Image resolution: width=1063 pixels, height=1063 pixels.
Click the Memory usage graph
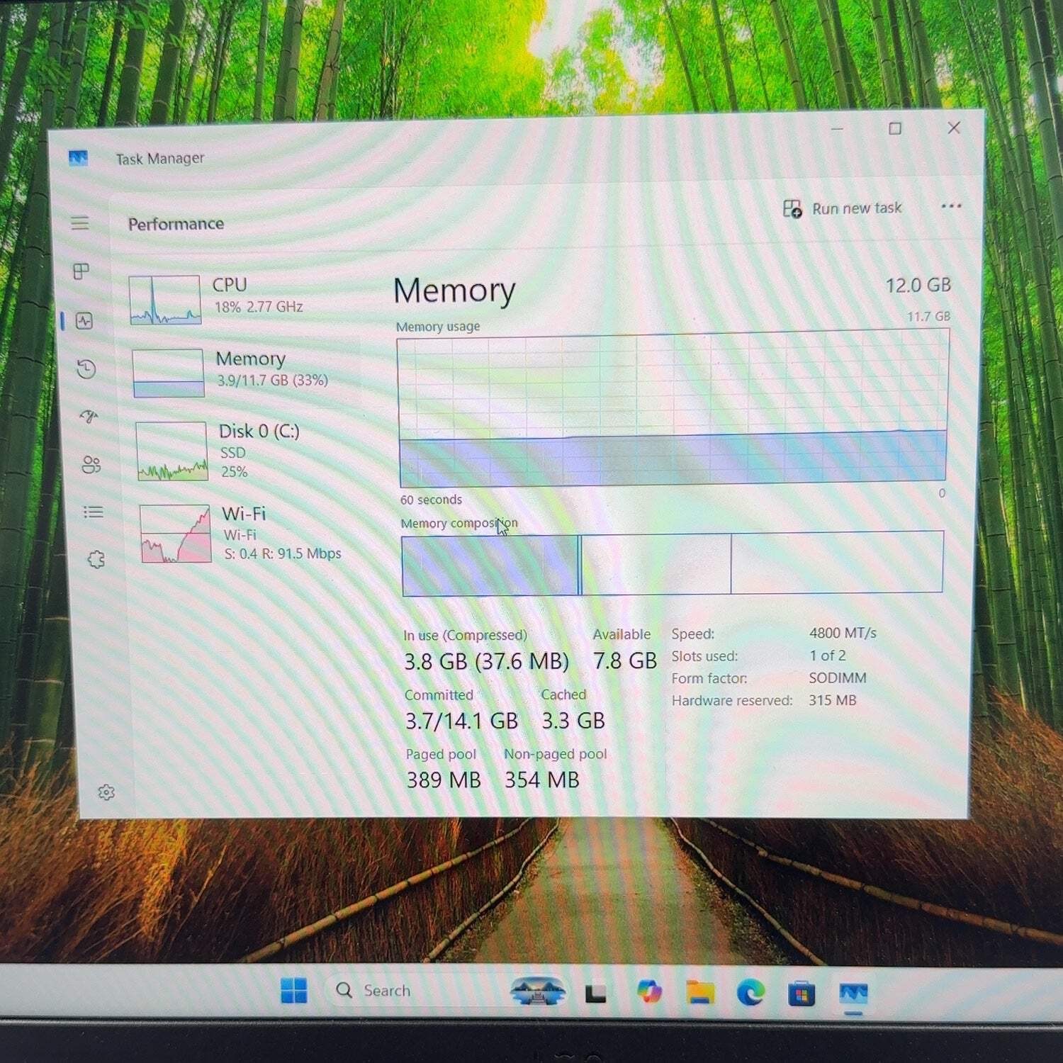pos(672,410)
